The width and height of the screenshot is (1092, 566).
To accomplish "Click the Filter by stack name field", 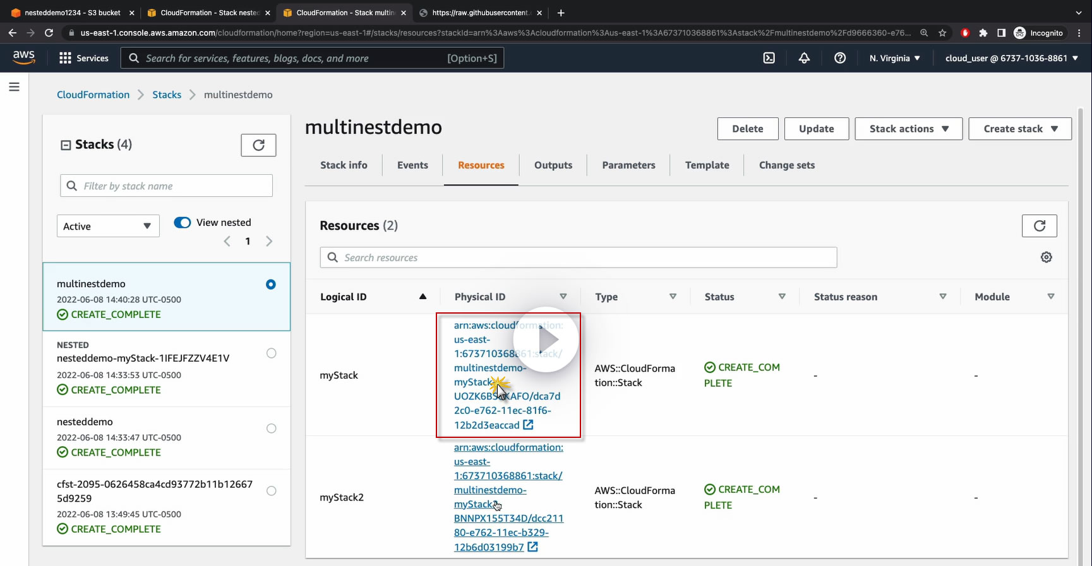I will [x=167, y=186].
